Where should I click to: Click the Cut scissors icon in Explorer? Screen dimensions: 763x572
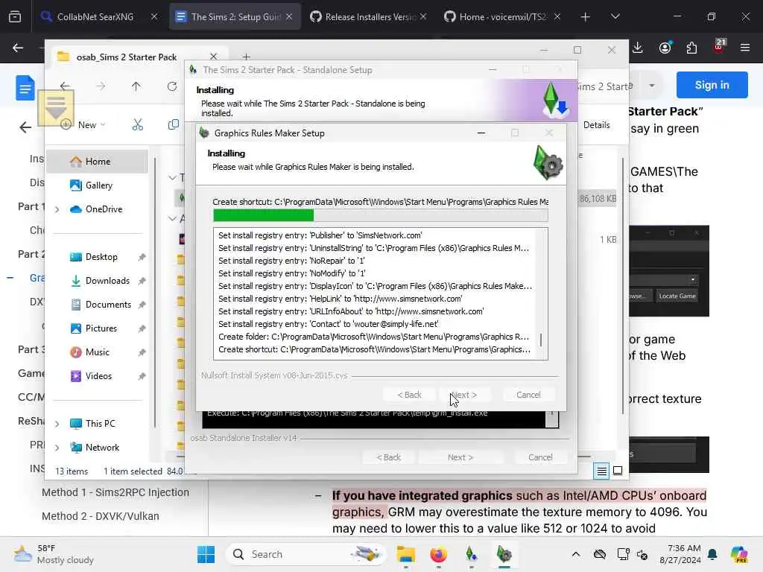tap(138, 124)
